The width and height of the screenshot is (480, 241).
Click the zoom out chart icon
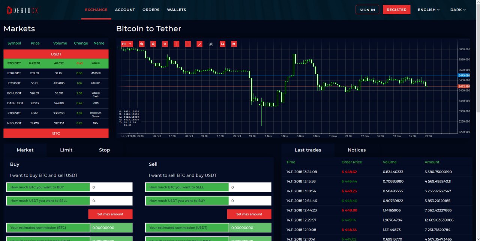(x=153, y=44)
